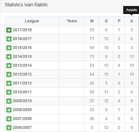Screen dimensions: 139x132
Task: Open the 2006/2007 season plus icon
Action: pos(9,128)
